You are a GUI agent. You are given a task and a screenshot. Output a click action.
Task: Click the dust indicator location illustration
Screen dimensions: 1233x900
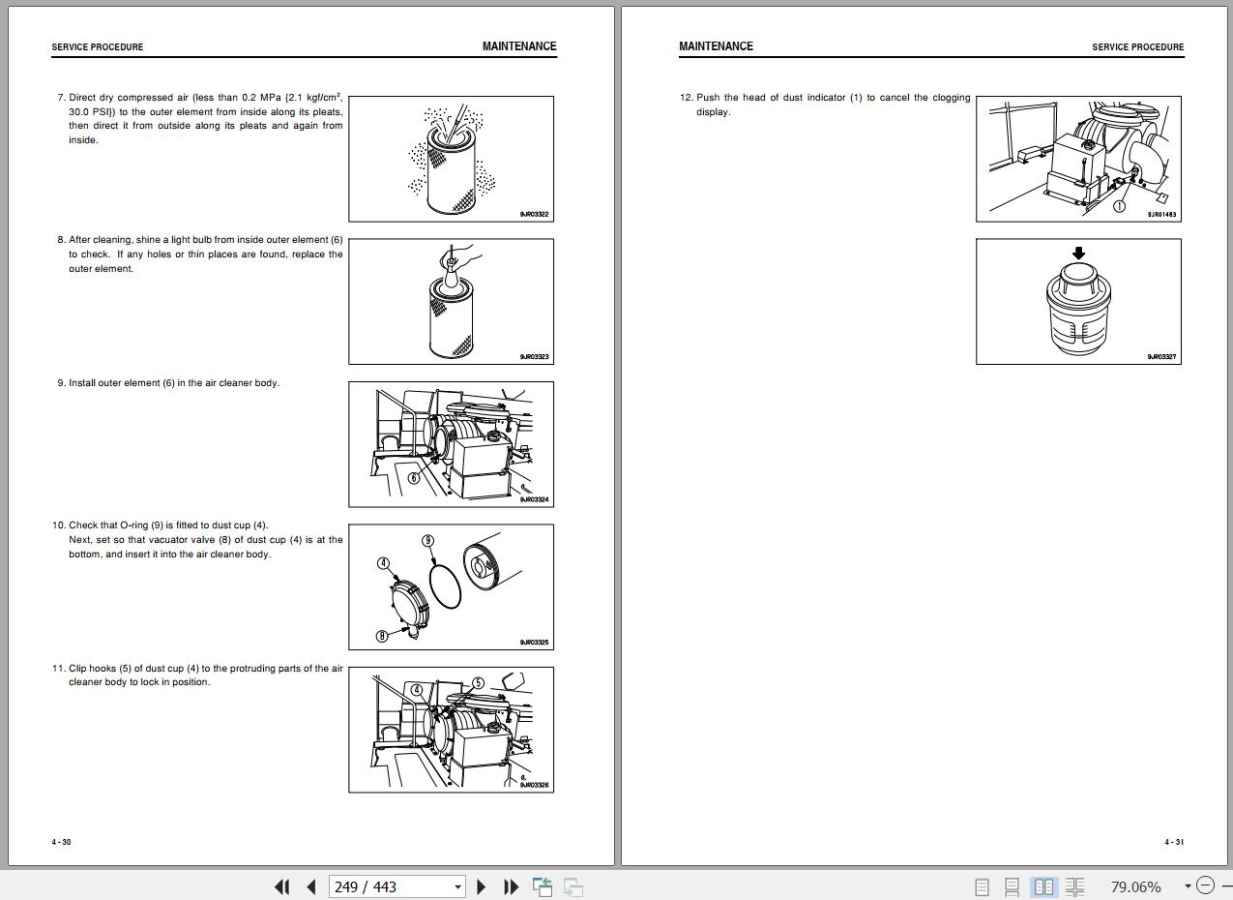tap(1078, 159)
